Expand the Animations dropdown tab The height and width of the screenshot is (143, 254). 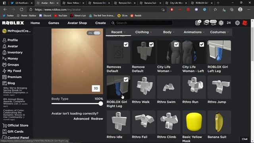[x=194, y=32]
